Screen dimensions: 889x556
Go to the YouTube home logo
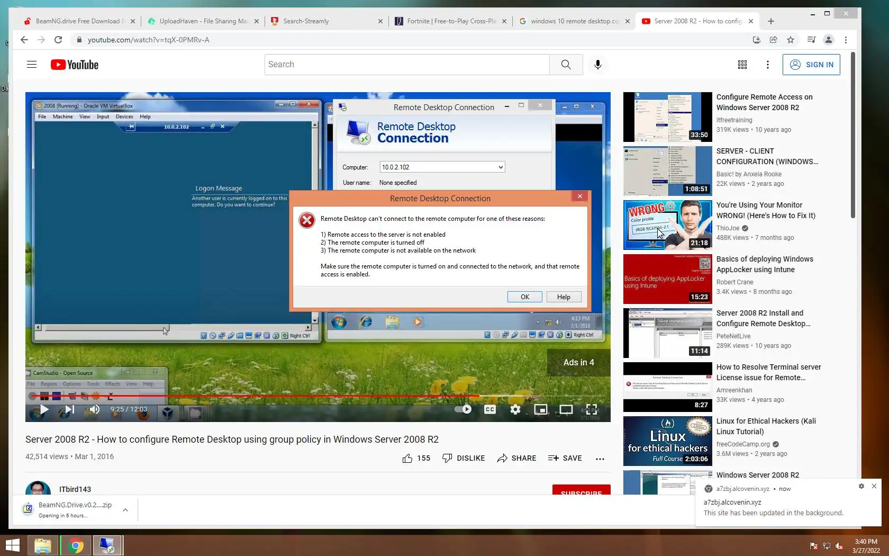[75, 65]
